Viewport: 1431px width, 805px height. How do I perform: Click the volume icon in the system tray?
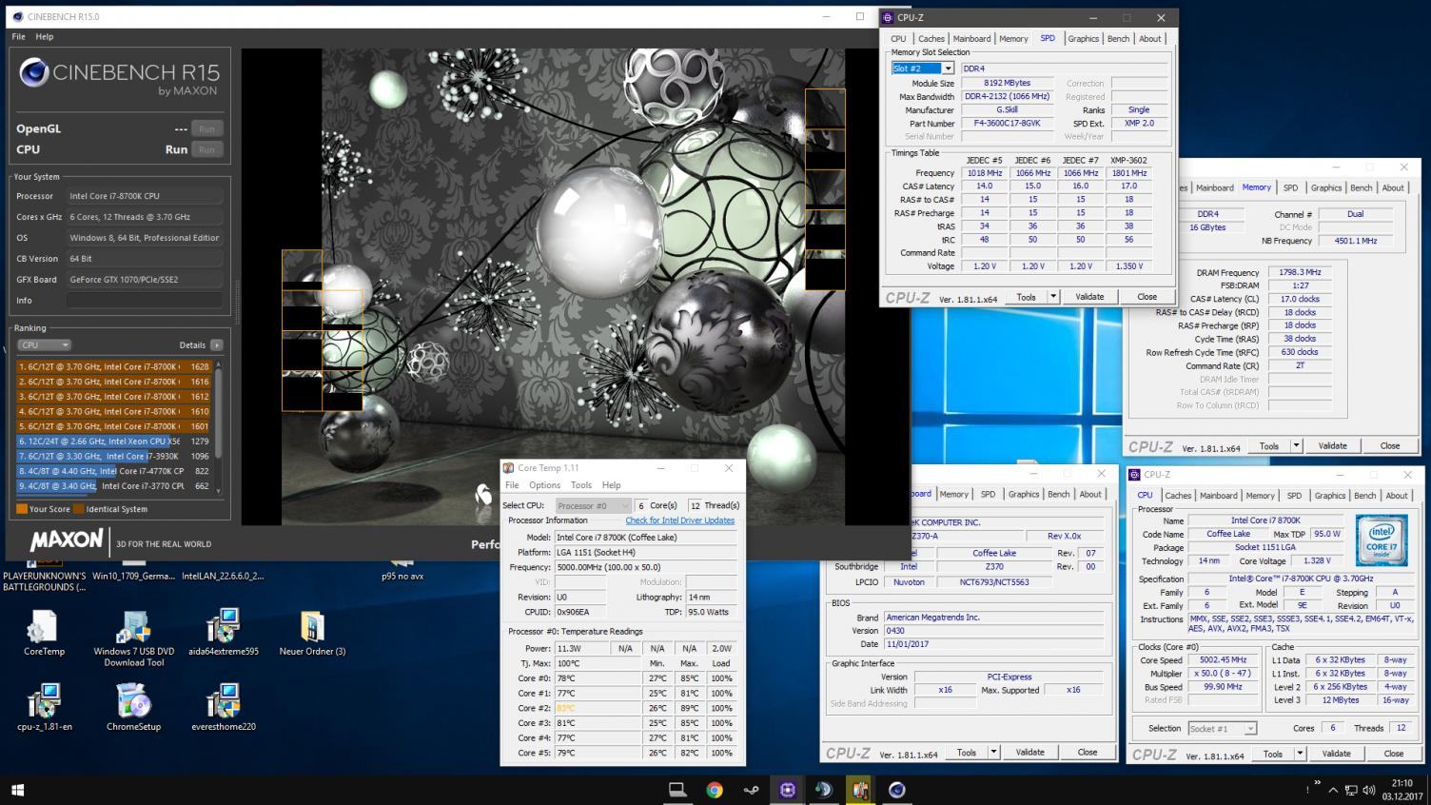[1368, 790]
